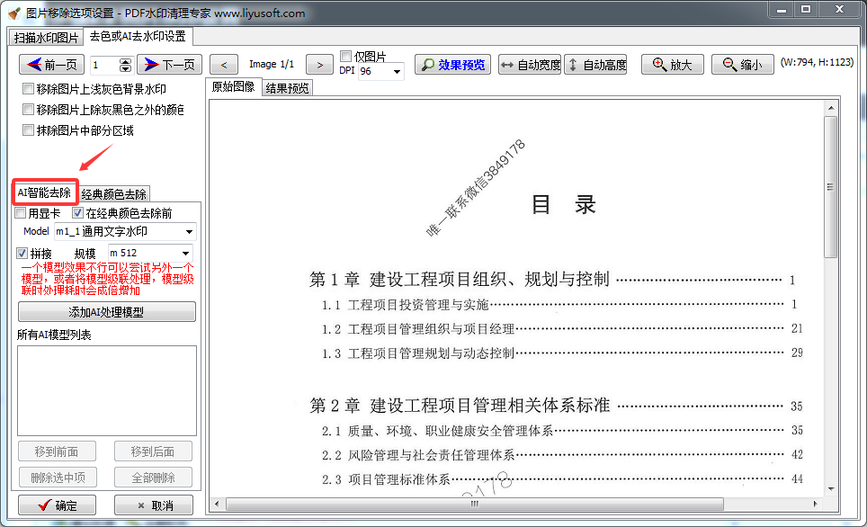Enable the 仅图片 checkbox
Image resolution: width=867 pixels, height=527 pixels.
[344, 55]
